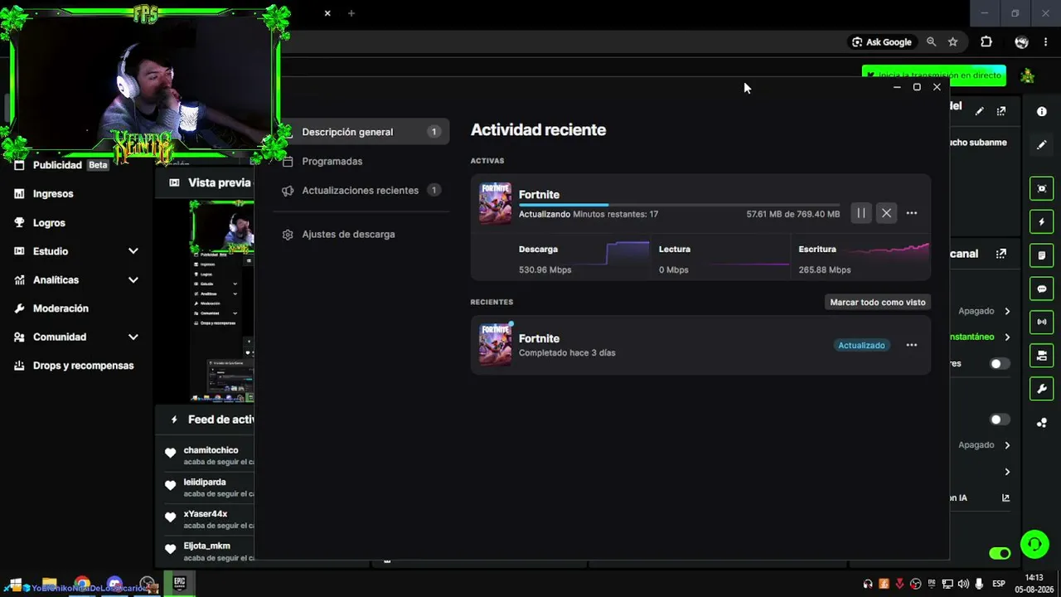Expand the second Apagado setting chevron
The width and height of the screenshot is (1061, 597).
1007,445
